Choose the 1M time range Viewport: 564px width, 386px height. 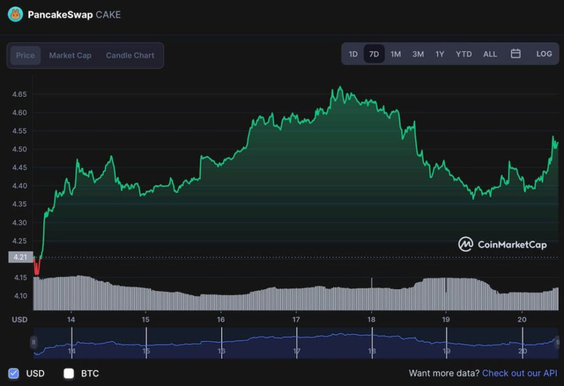(396, 53)
